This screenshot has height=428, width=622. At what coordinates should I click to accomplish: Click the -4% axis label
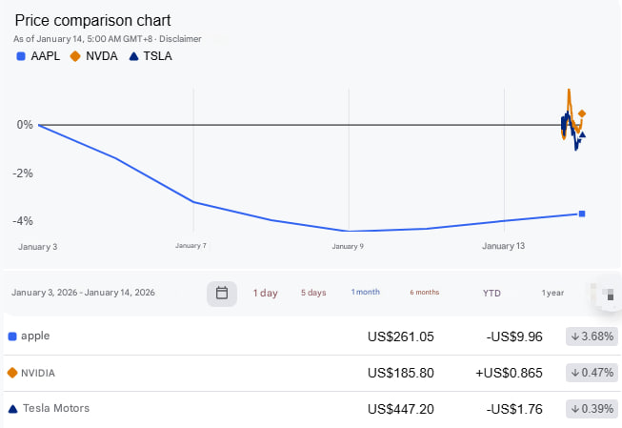23,221
